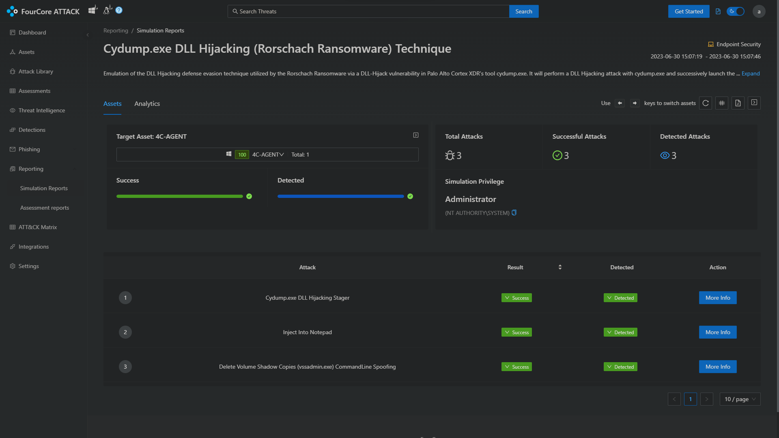Open Simulation Reports submenu item
This screenshot has width=779, height=438.
[44, 188]
